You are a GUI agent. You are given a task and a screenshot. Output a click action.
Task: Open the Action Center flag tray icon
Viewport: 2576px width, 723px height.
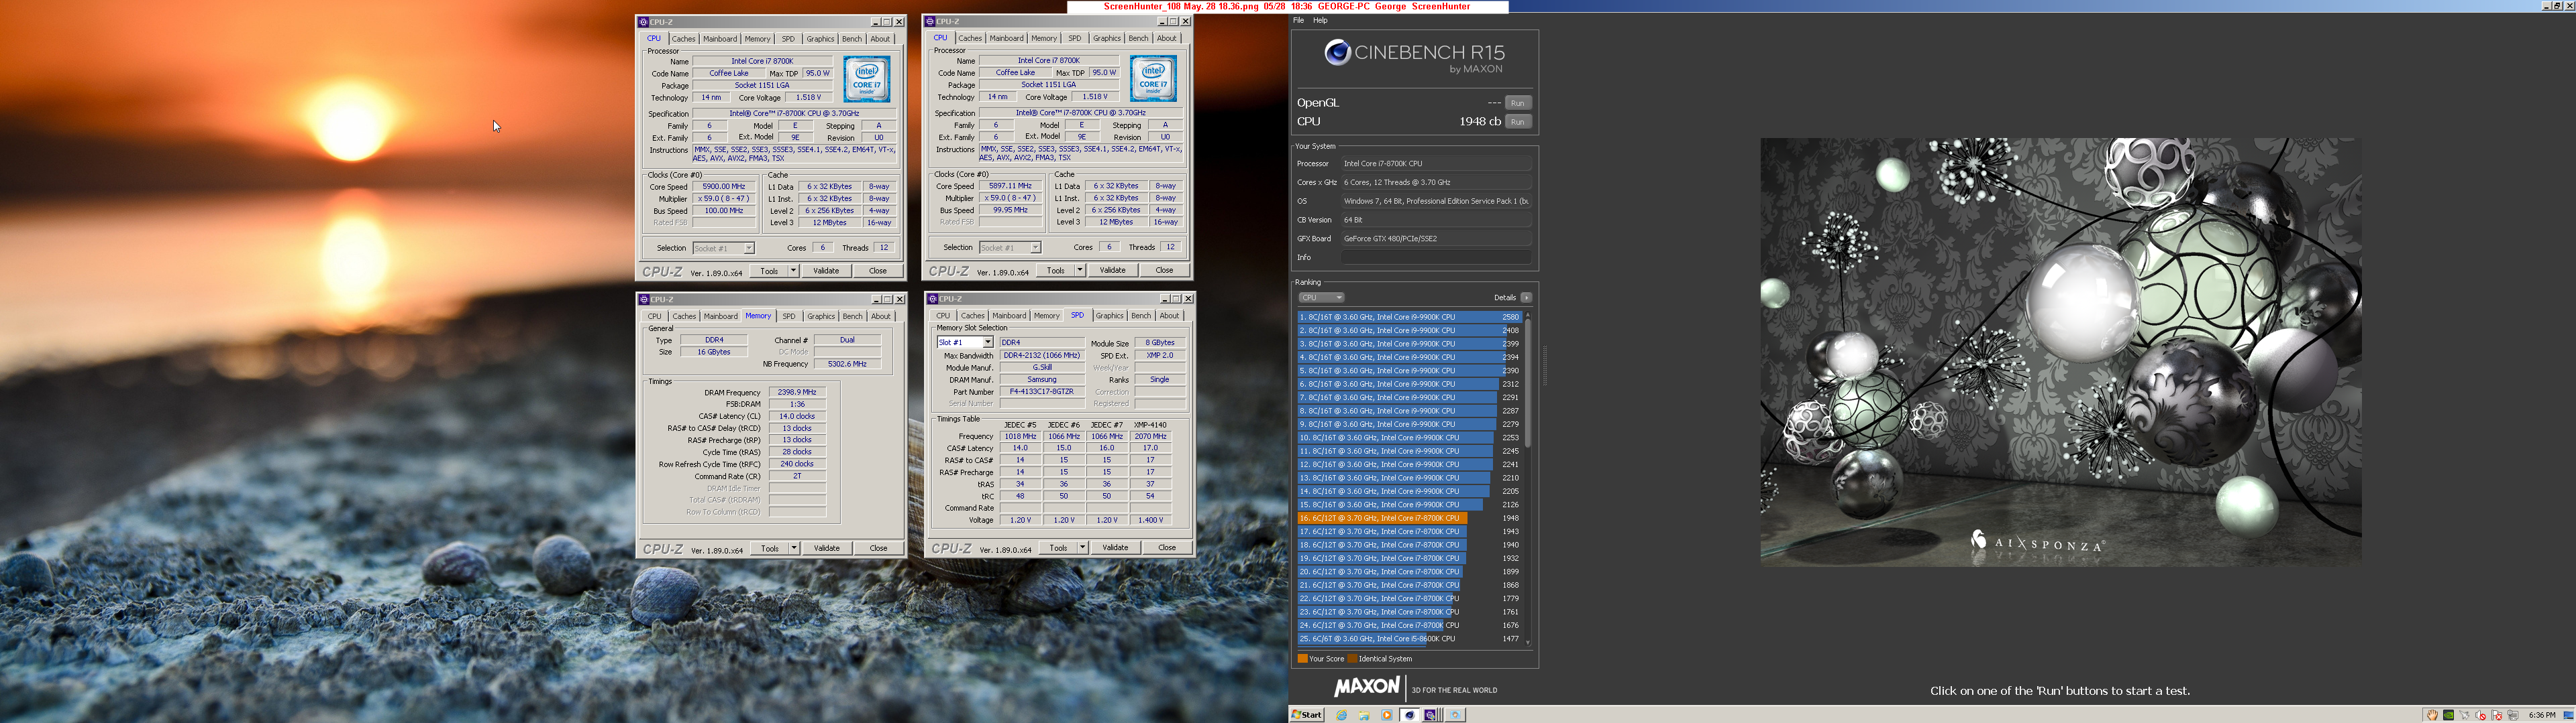(2497, 715)
